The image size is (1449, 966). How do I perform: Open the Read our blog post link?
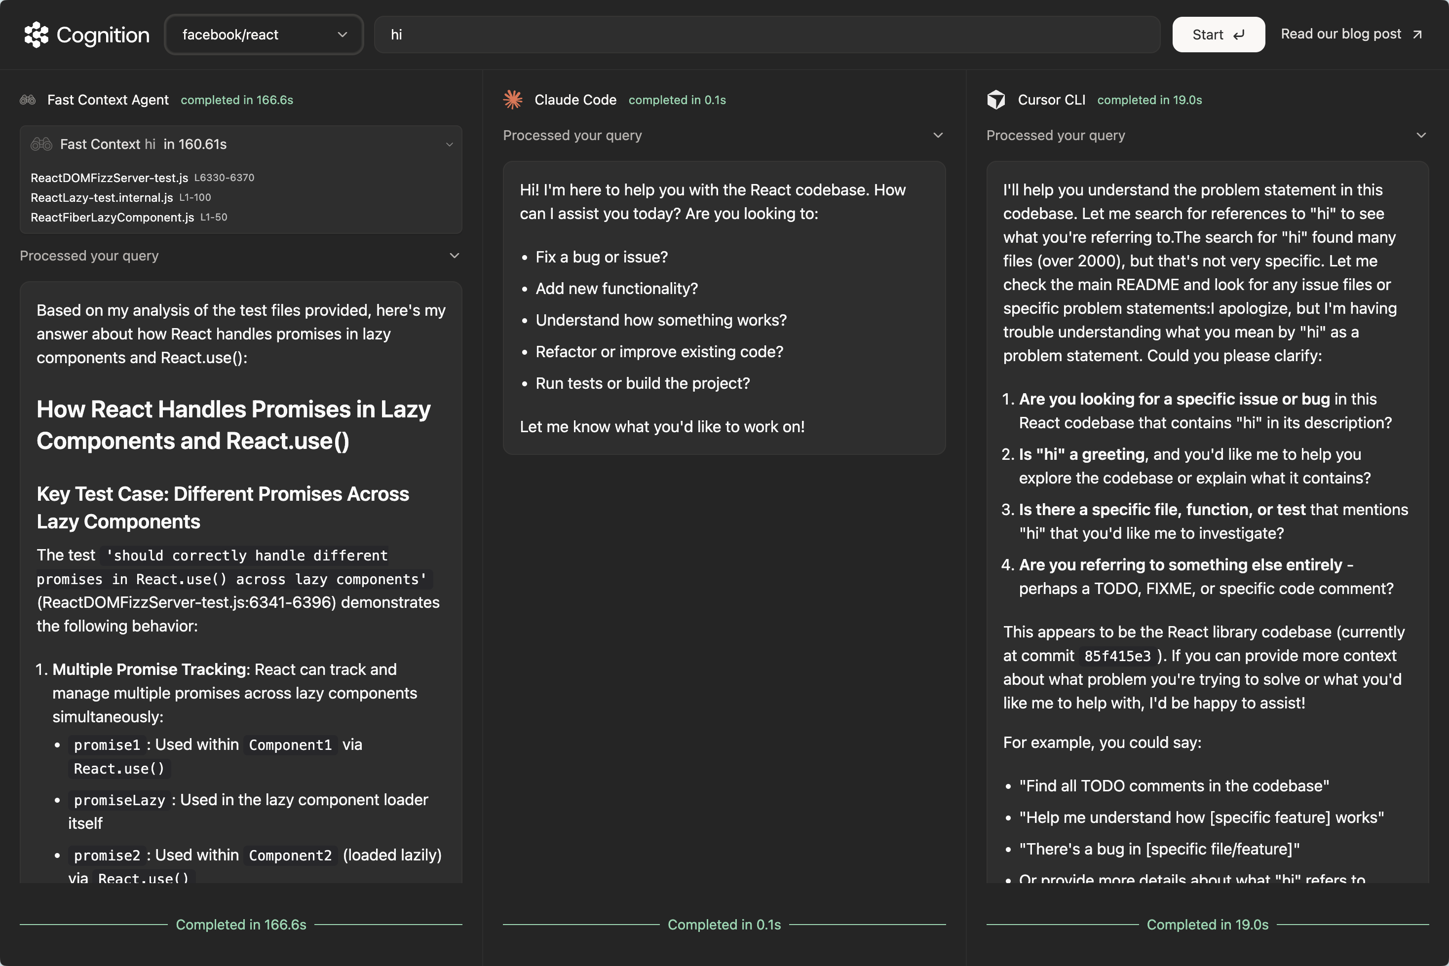point(1341,35)
